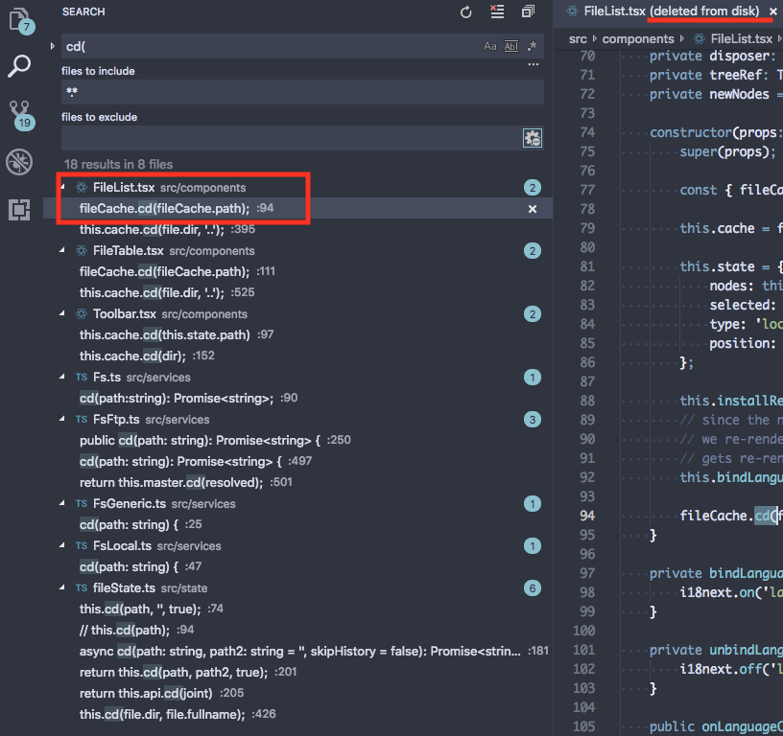Click 'src' in the breadcrumb
783x736 pixels.
click(x=578, y=39)
